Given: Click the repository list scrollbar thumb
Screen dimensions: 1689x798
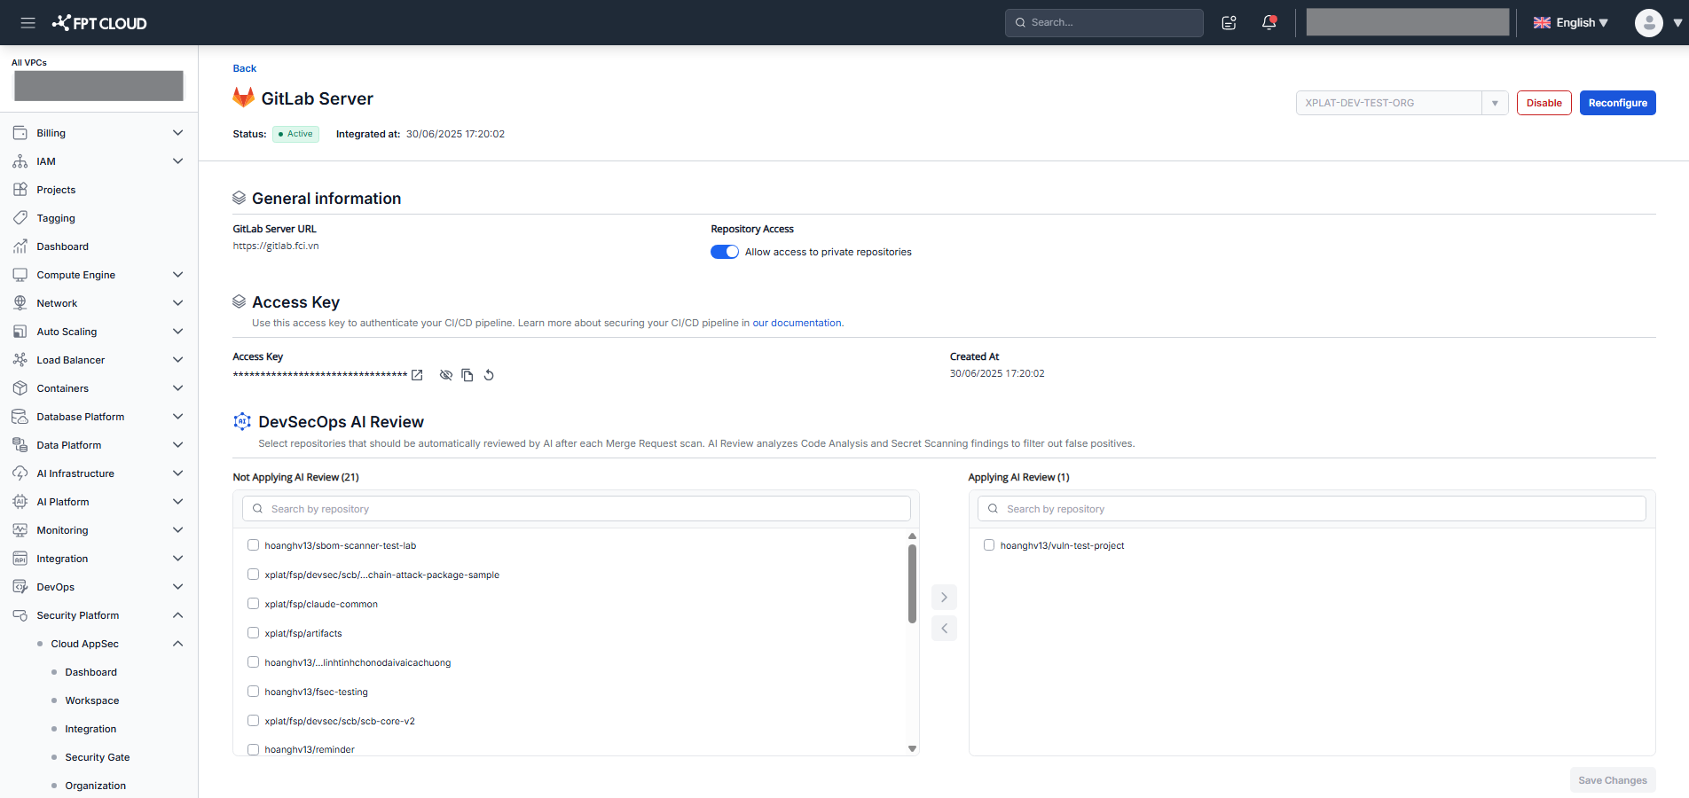Looking at the screenshot, I should pos(912,583).
